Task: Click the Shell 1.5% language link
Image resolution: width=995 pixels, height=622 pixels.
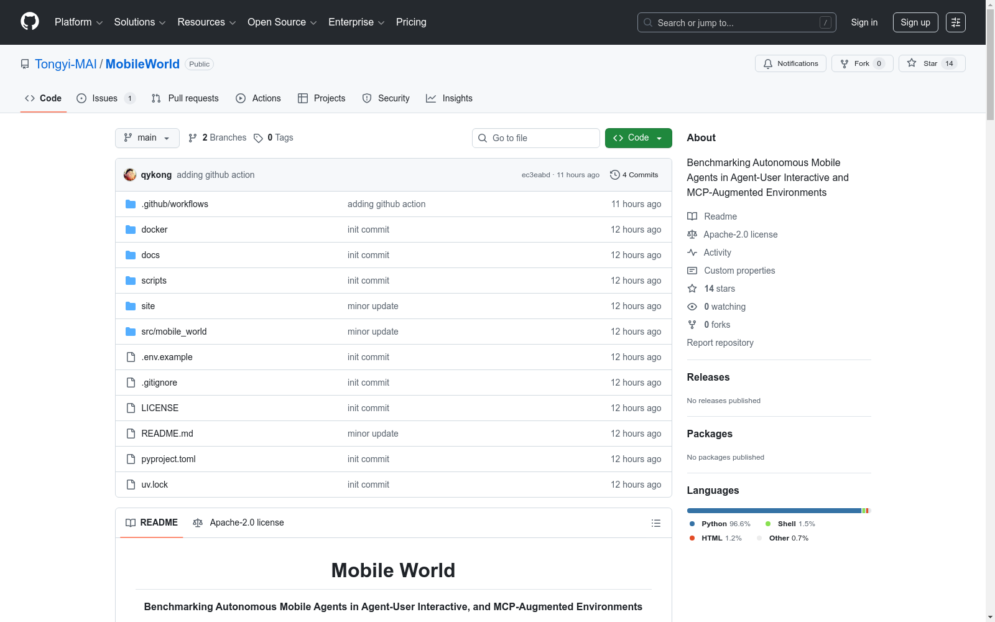Action: point(790,524)
